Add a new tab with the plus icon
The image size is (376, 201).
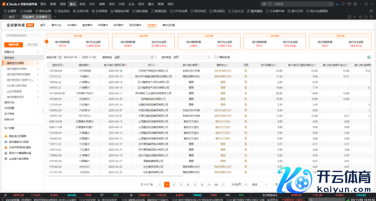(55, 17)
